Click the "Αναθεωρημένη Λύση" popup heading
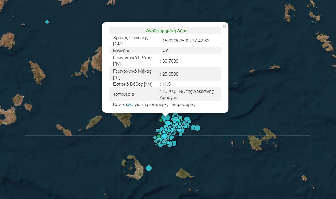The width and height of the screenshot is (336, 199). coord(167,31)
